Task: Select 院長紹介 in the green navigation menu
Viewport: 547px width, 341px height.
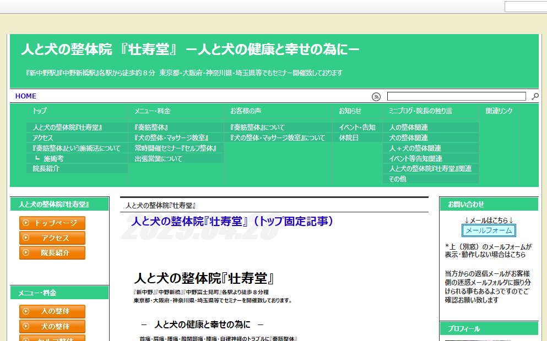Action: coord(77,169)
